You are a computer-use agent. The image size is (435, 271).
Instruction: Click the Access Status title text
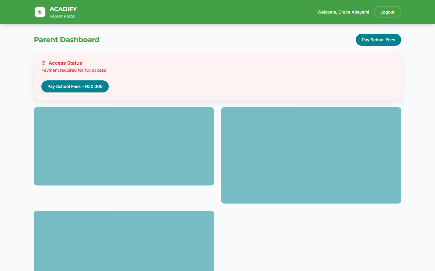65,63
